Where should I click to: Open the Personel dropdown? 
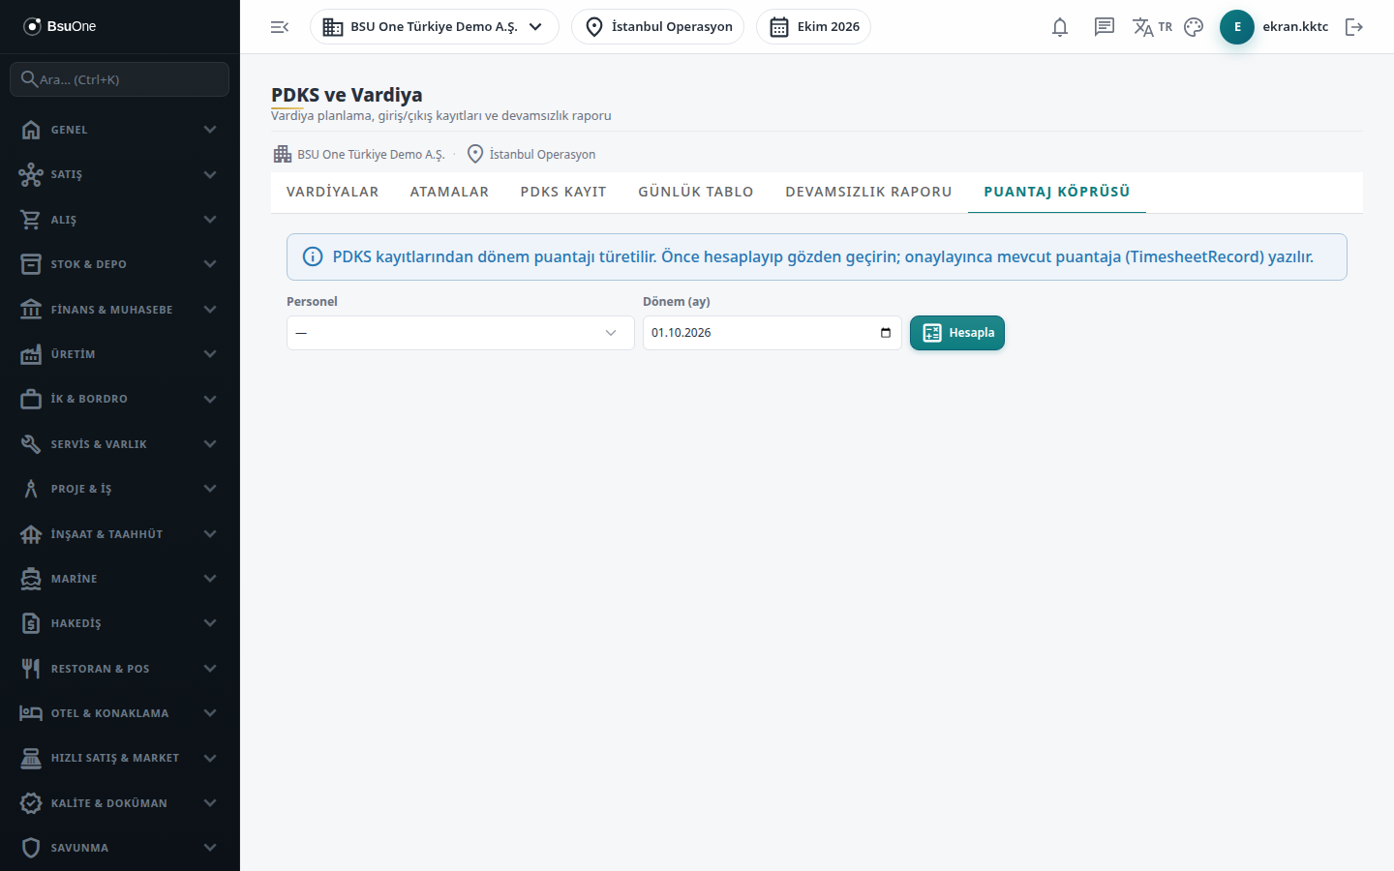pyautogui.click(x=461, y=333)
